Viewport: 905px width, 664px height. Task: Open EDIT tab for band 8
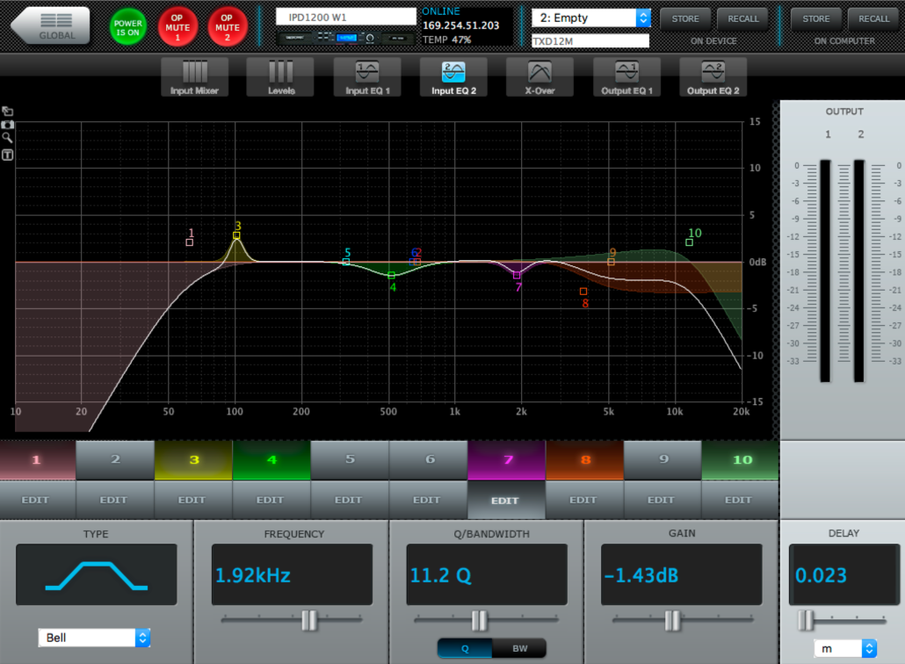(x=584, y=500)
